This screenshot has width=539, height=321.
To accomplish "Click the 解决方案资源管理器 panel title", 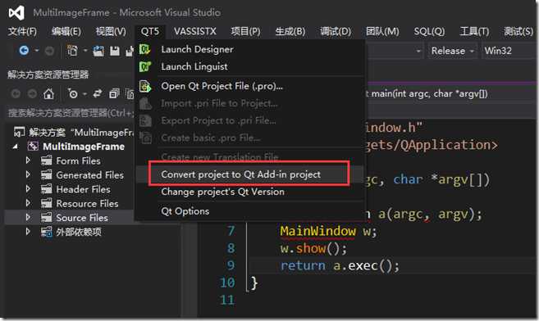I will 48,75.
